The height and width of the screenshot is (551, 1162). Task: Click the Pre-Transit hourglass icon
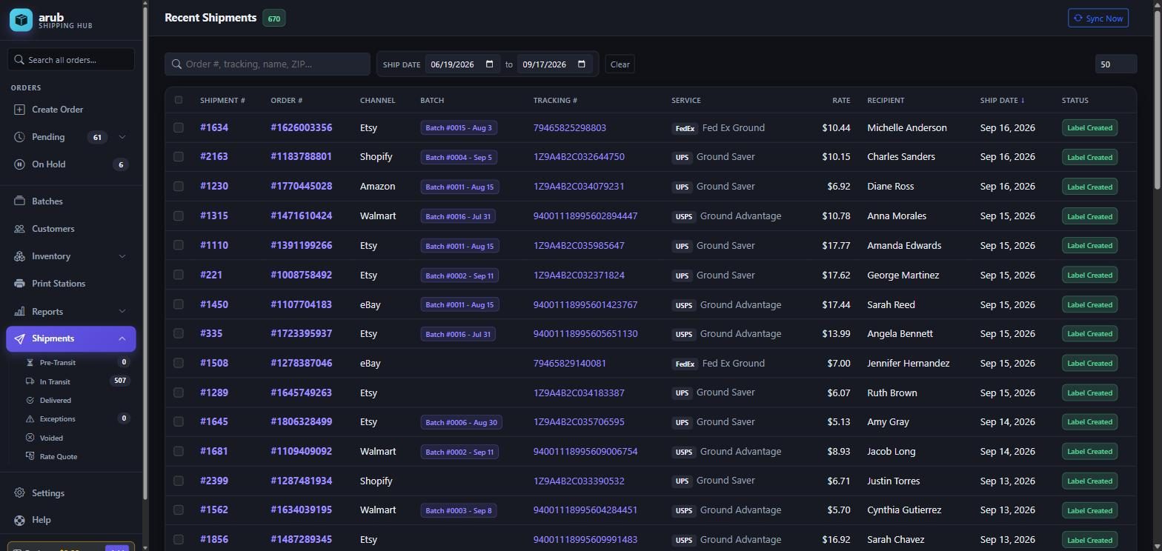[30, 363]
